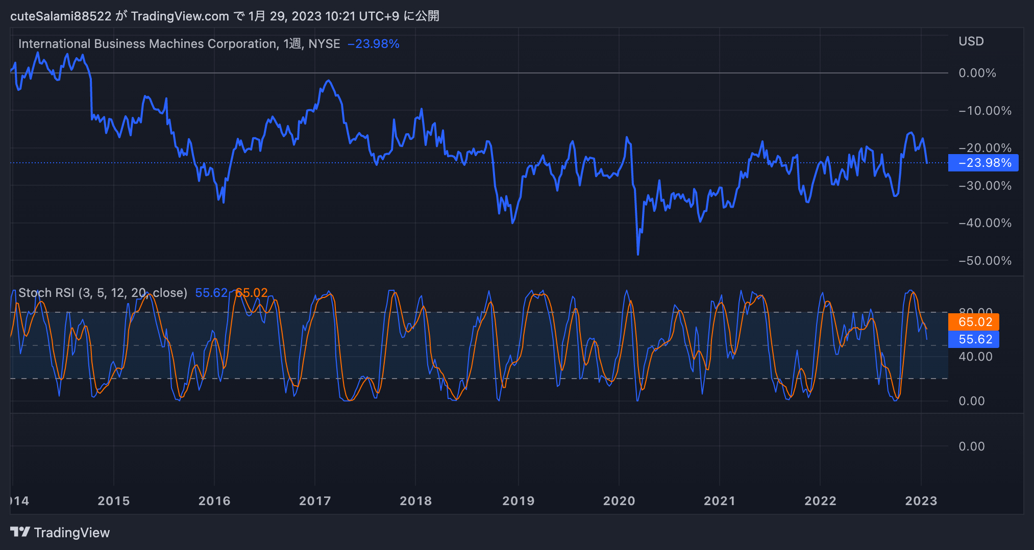Screen dimensions: 1034x550
Task: Click the 2020 year label on time axis
Action: [619, 501]
